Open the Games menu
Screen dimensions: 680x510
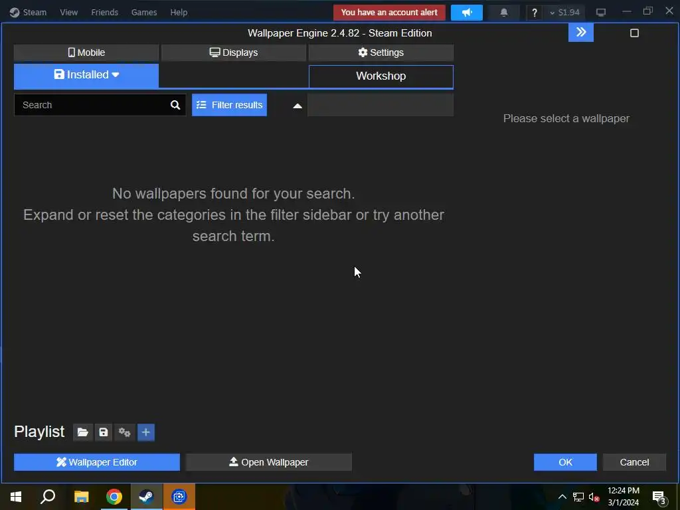[x=144, y=12]
